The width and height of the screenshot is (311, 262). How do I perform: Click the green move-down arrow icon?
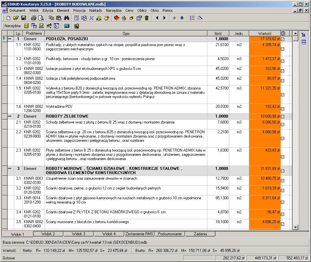coord(182,18)
